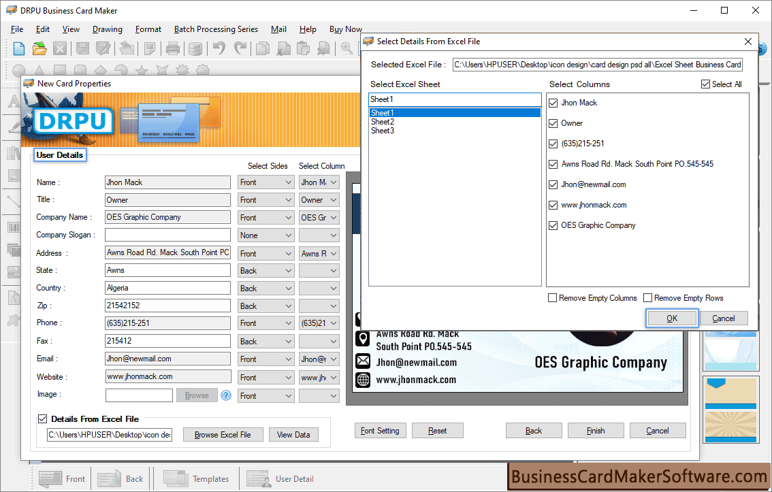
Task: Toggle Details From Excel File checkbox
Action: tap(42, 419)
